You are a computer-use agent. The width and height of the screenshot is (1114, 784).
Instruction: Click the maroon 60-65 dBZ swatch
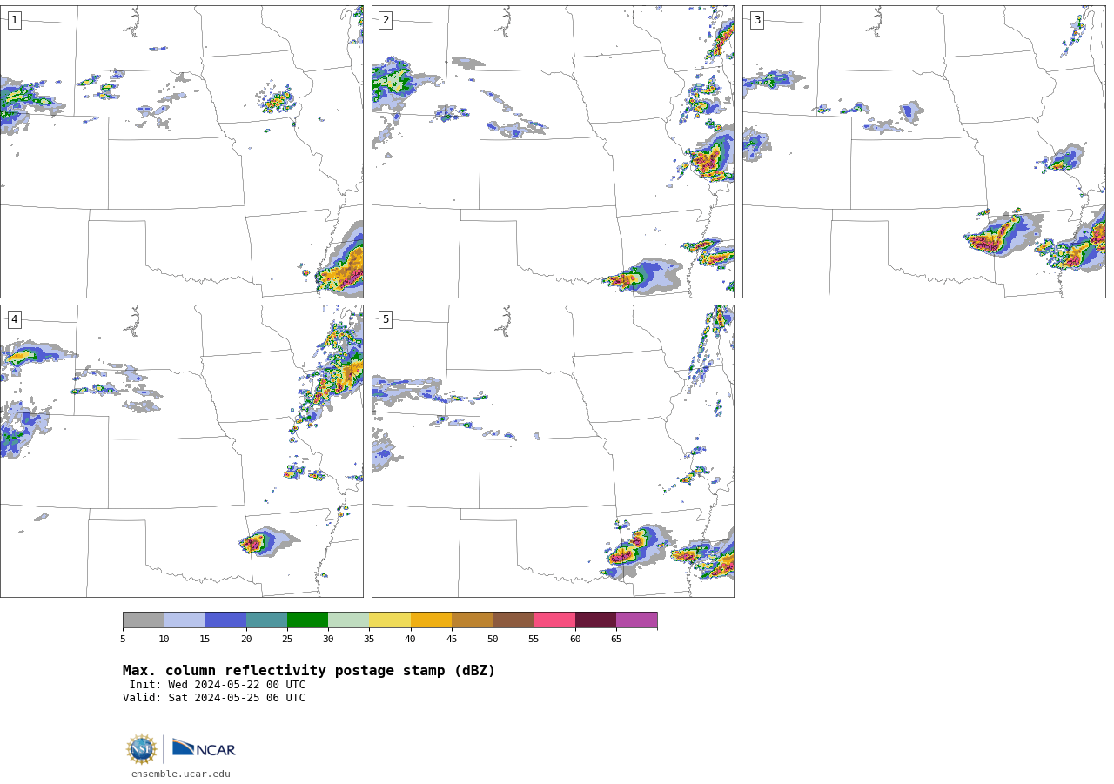[595, 620]
